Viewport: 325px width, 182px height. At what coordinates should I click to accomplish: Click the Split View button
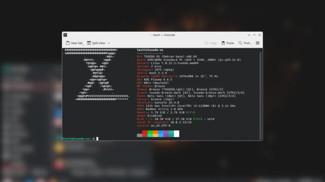pyautogui.click(x=96, y=43)
